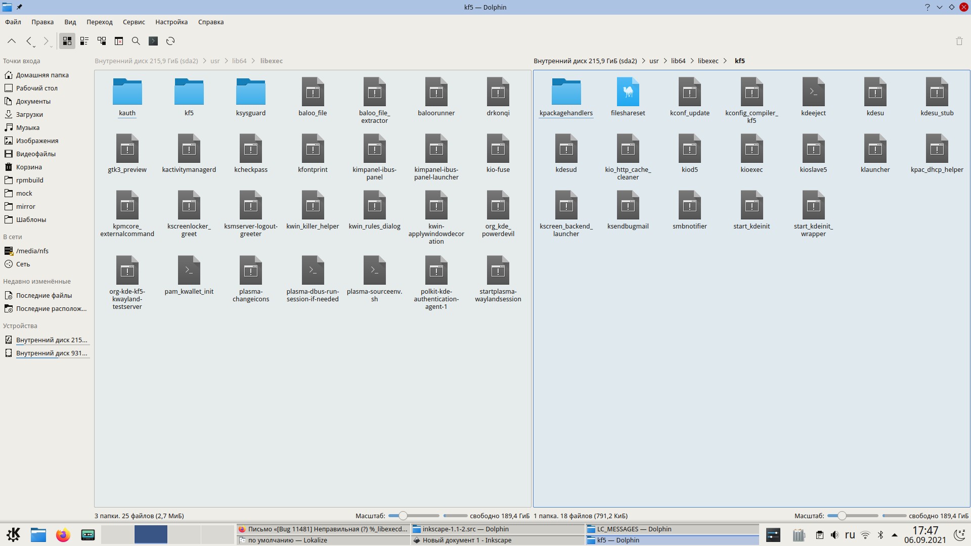Close the split view panel

(119, 41)
